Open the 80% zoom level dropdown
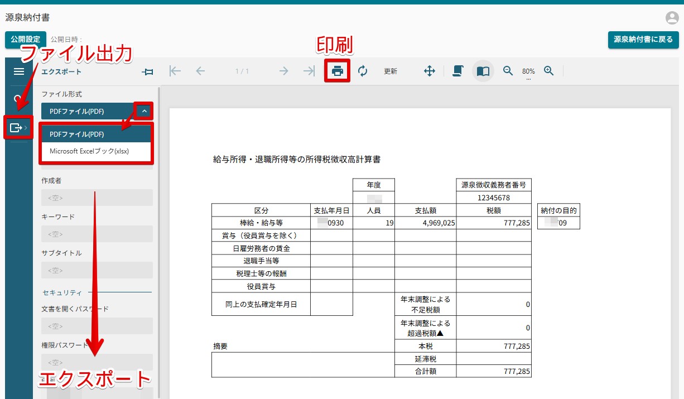This screenshot has height=399, width=684. pyautogui.click(x=528, y=72)
